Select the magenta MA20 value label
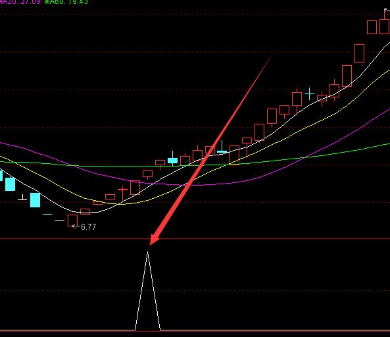Image resolution: width=390 pixels, height=337 pixels. [20, 2]
